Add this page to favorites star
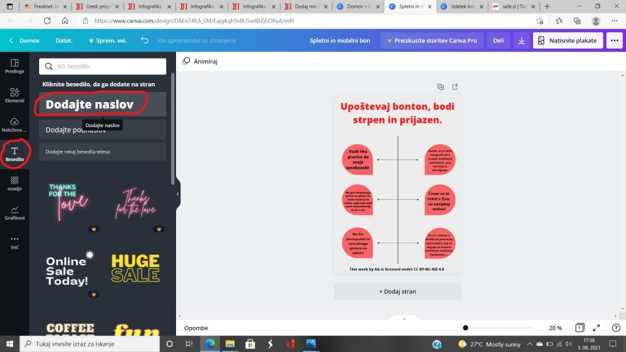 (x=540, y=21)
